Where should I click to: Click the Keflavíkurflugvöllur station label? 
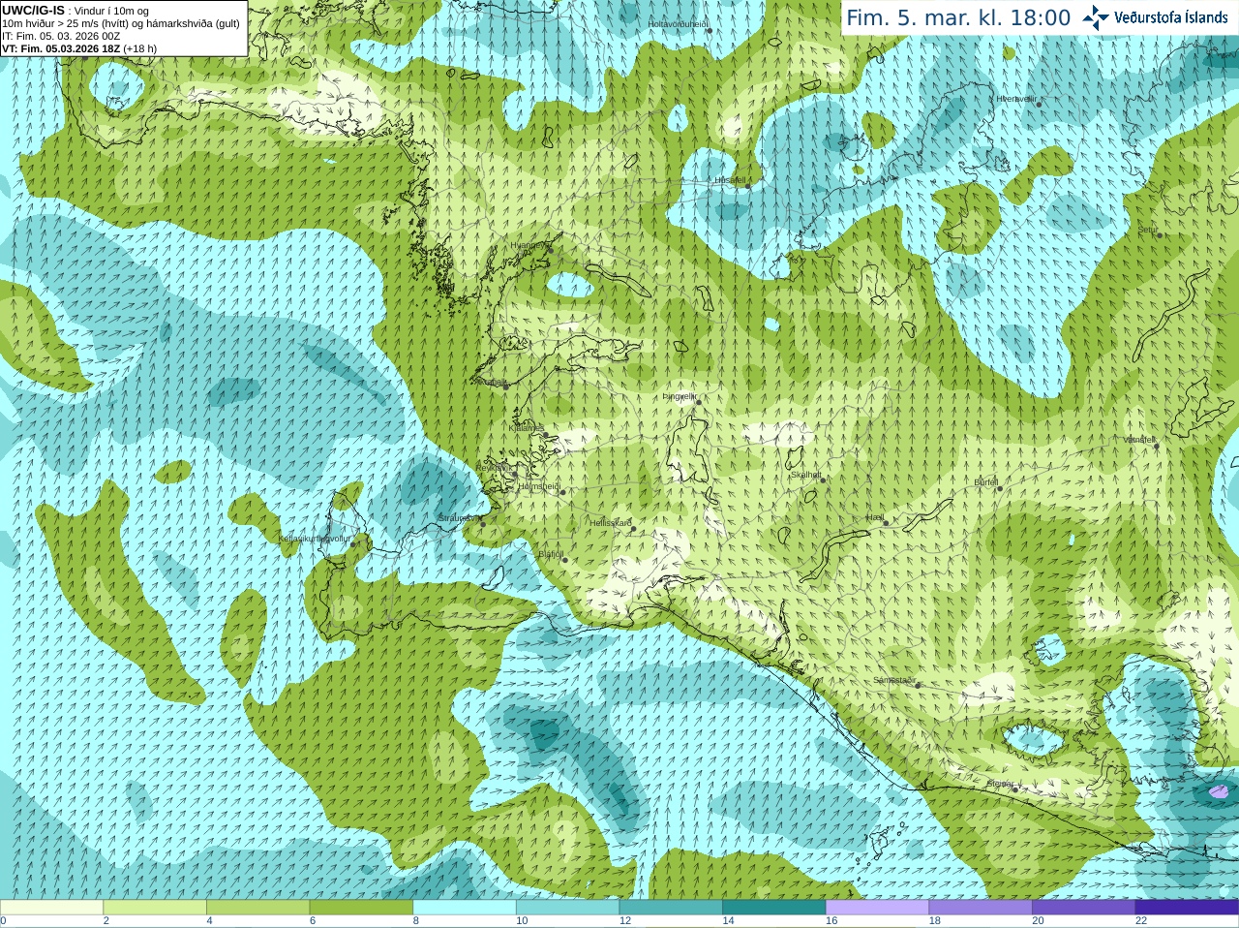click(315, 539)
